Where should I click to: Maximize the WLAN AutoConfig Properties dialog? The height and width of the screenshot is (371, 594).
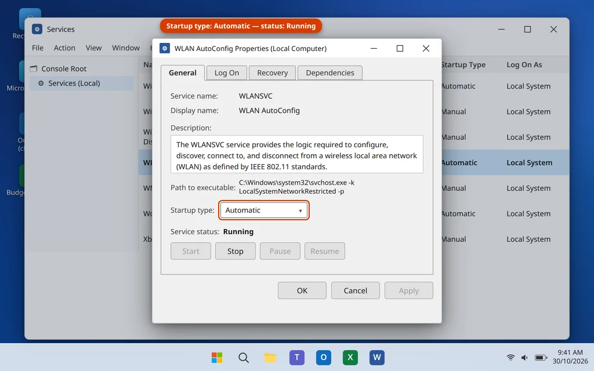point(400,49)
